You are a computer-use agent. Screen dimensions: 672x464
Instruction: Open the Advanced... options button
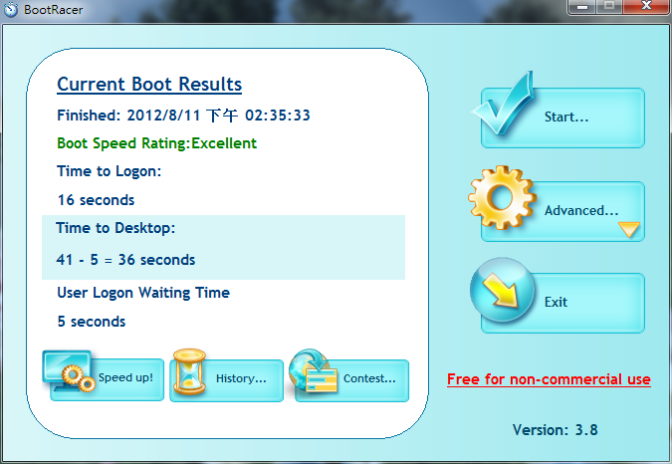point(562,211)
